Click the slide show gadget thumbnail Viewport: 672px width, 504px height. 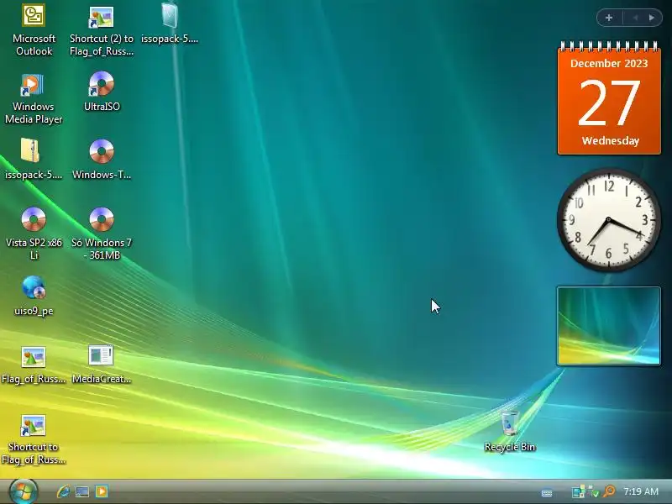coord(608,326)
